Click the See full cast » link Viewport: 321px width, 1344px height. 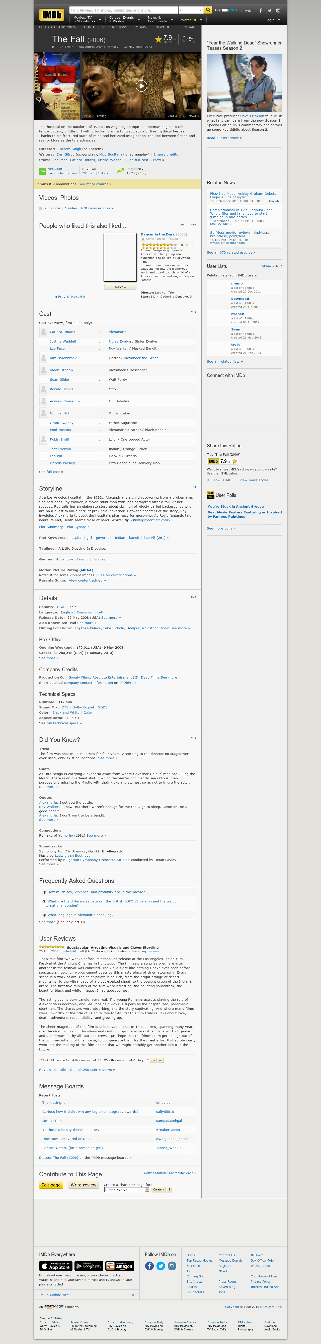[51, 472]
